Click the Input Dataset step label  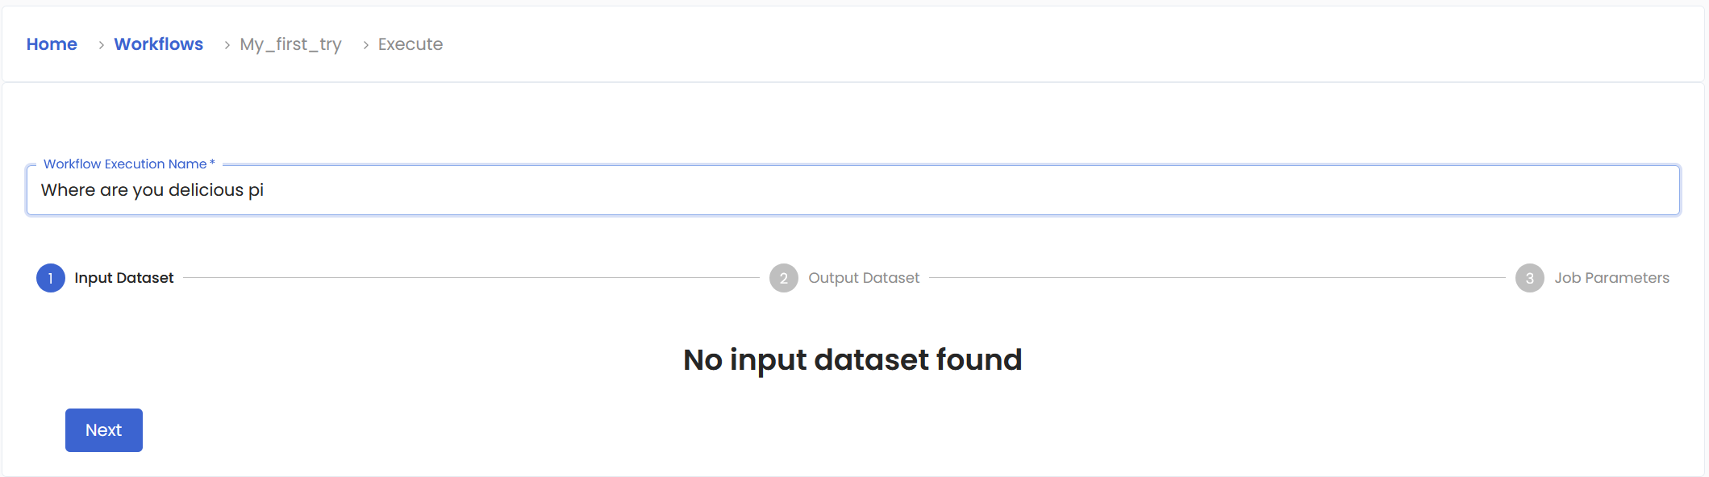[x=124, y=278]
